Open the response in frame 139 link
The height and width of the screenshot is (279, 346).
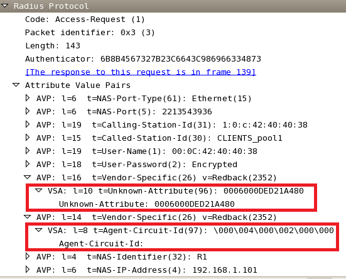click(x=141, y=72)
